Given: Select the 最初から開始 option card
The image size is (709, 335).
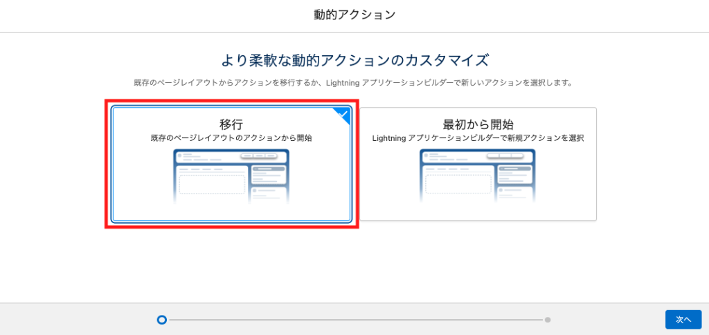Looking at the screenshot, I should [478, 164].
